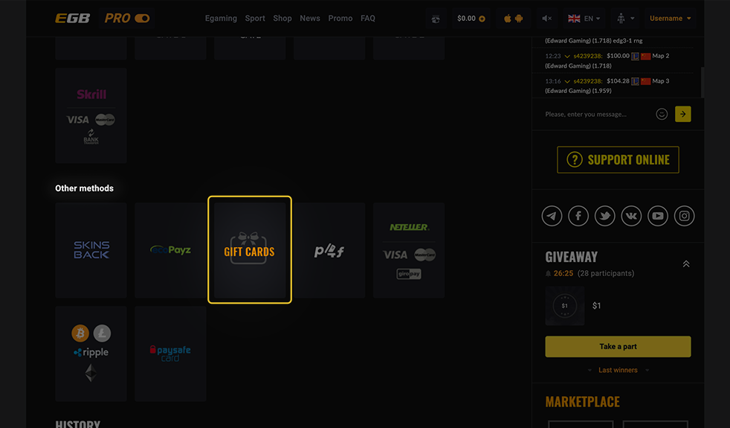
Task: Toggle the sound mute icon
Action: 547,19
